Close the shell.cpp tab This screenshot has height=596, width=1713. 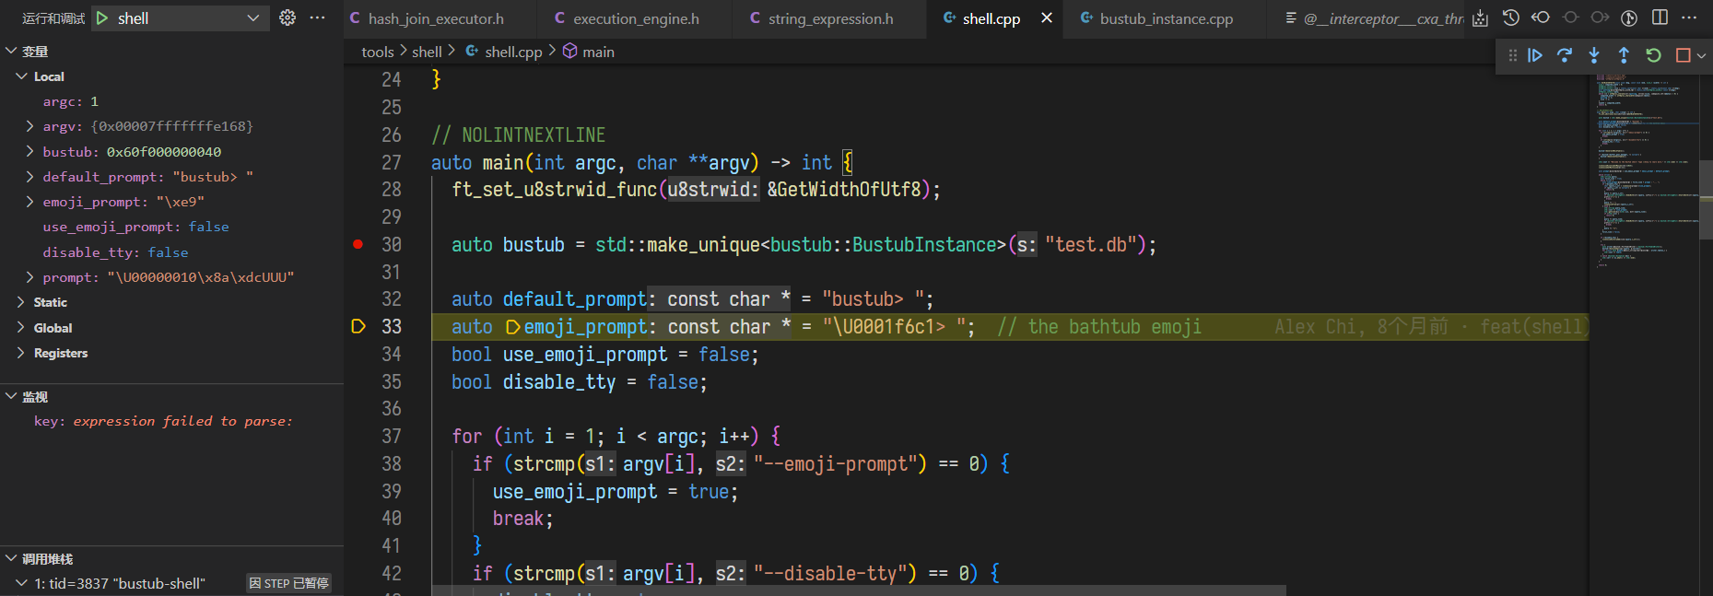pyautogui.click(x=1047, y=18)
